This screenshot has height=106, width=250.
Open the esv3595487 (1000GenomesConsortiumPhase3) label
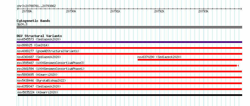[51, 63]
